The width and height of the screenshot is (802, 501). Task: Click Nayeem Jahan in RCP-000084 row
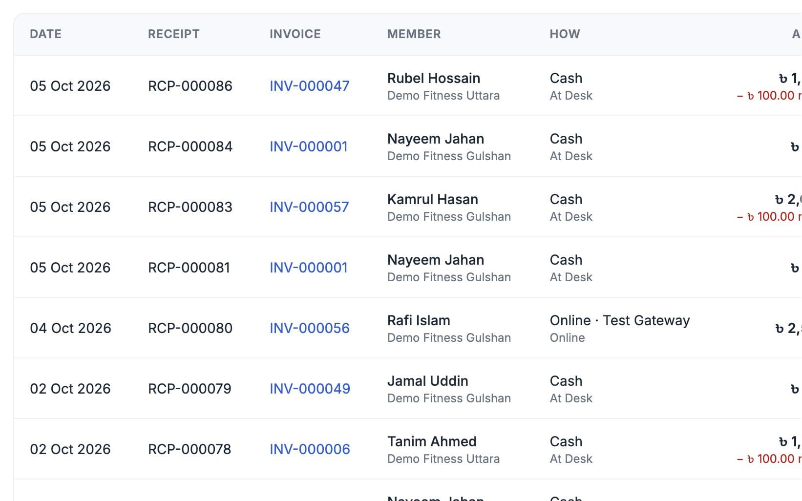[436, 139]
